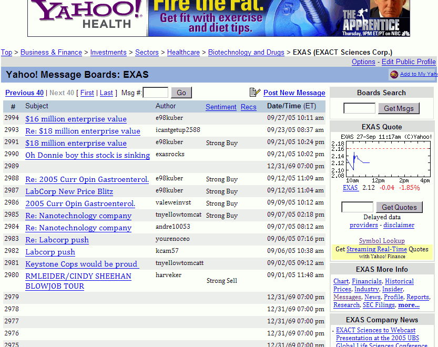
Task: Open Profile link in More Info
Action: pyautogui.click(x=394, y=297)
